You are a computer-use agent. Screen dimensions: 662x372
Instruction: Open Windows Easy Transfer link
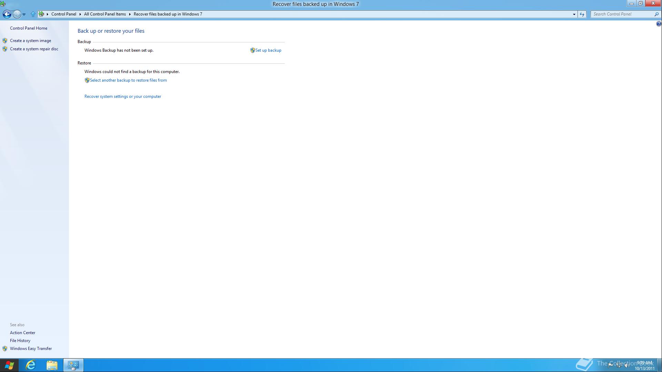tap(31, 349)
